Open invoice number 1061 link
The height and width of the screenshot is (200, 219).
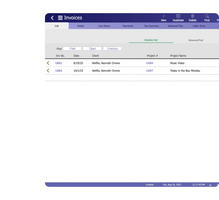(x=59, y=63)
